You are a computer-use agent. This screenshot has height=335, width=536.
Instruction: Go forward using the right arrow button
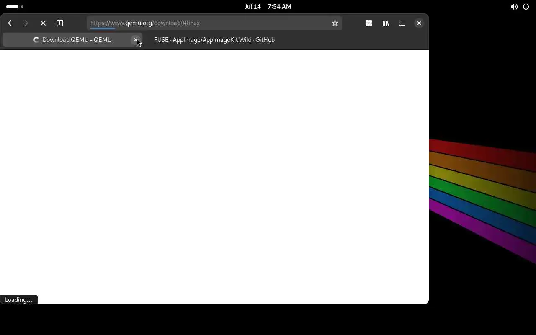click(26, 23)
